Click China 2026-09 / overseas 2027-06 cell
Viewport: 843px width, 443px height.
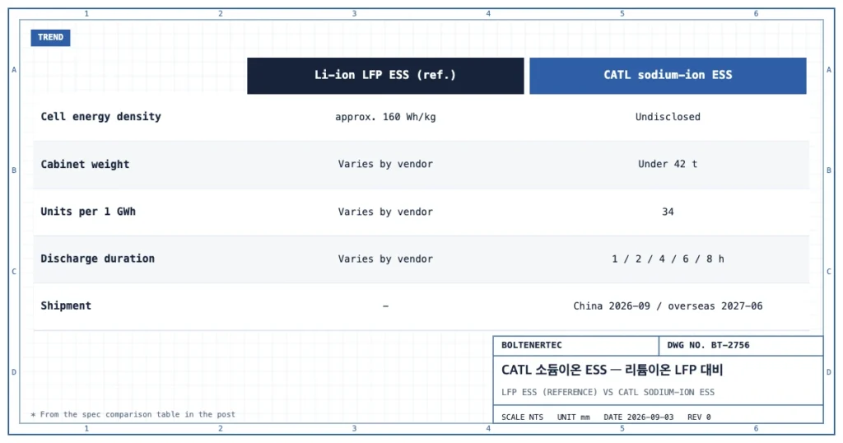coord(668,306)
